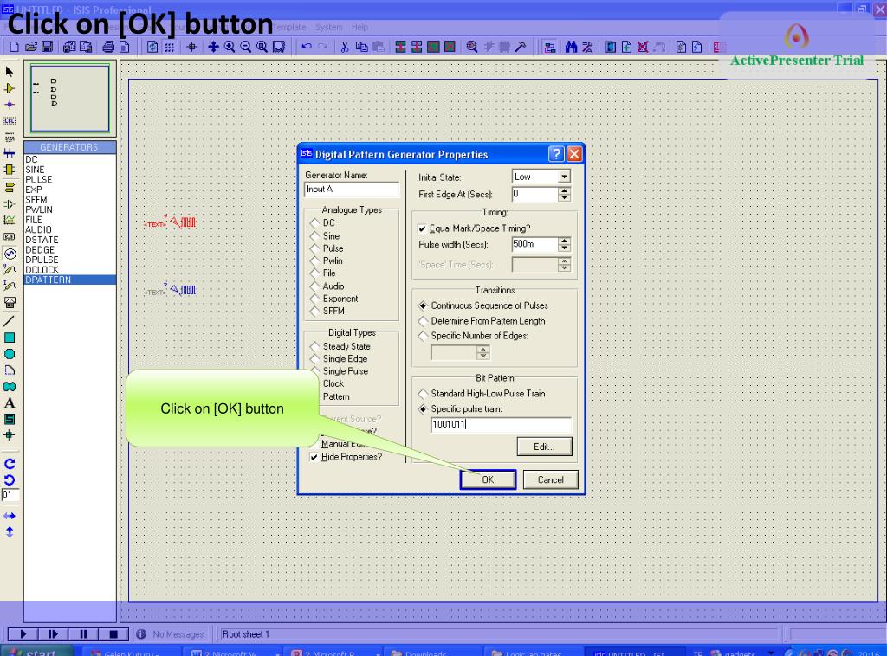
Task: Open the Initial State dropdown
Action: 564,177
